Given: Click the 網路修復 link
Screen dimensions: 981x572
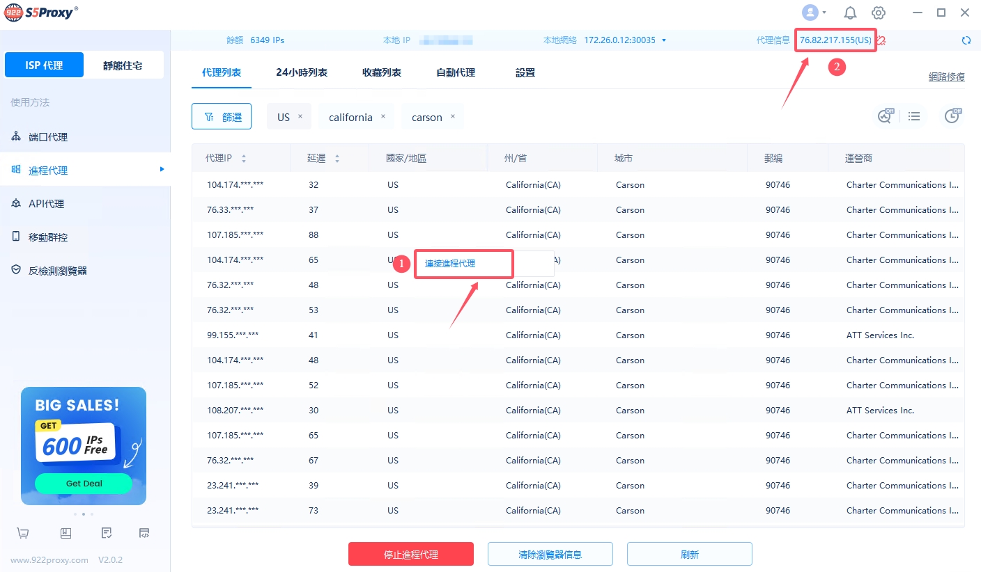Looking at the screenshot, I should 946,77.
